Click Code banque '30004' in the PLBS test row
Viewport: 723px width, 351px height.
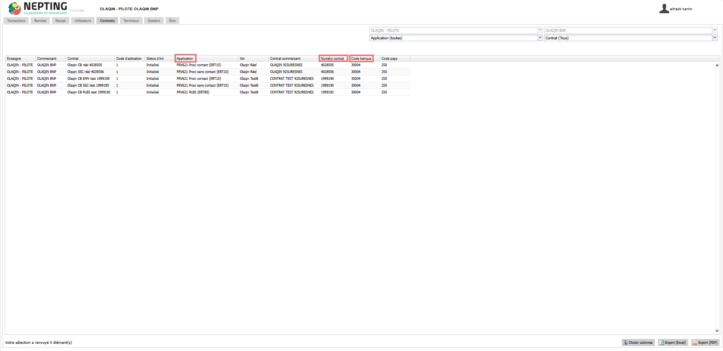pos(356,92)
